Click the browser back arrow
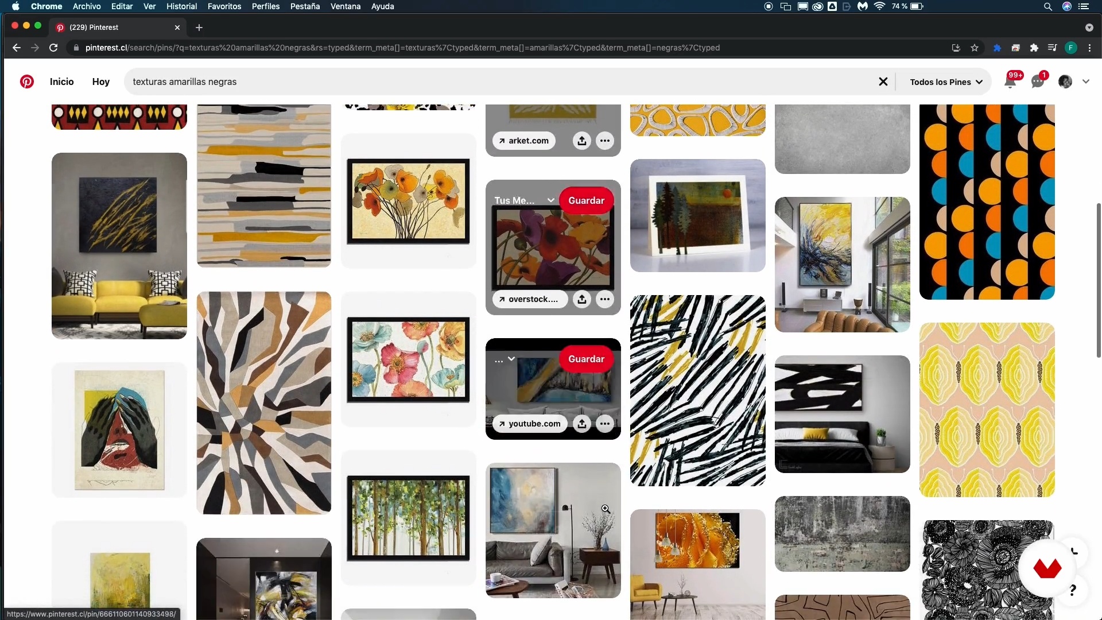The height and width of the screenshot is (620, 1102). coord(17,48)
